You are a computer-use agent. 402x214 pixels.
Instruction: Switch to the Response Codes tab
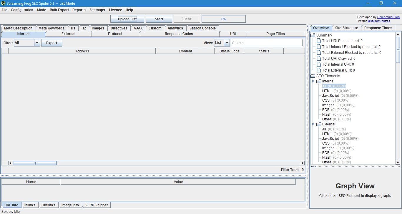[179, 34]
